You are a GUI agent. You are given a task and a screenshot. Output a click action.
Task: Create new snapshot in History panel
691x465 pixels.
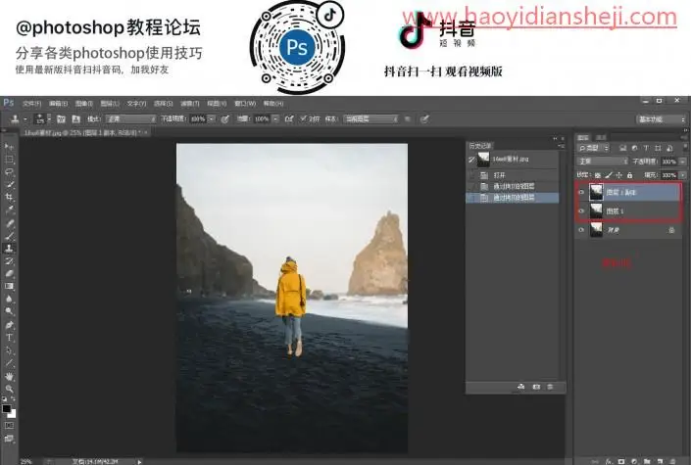[536, 387]
